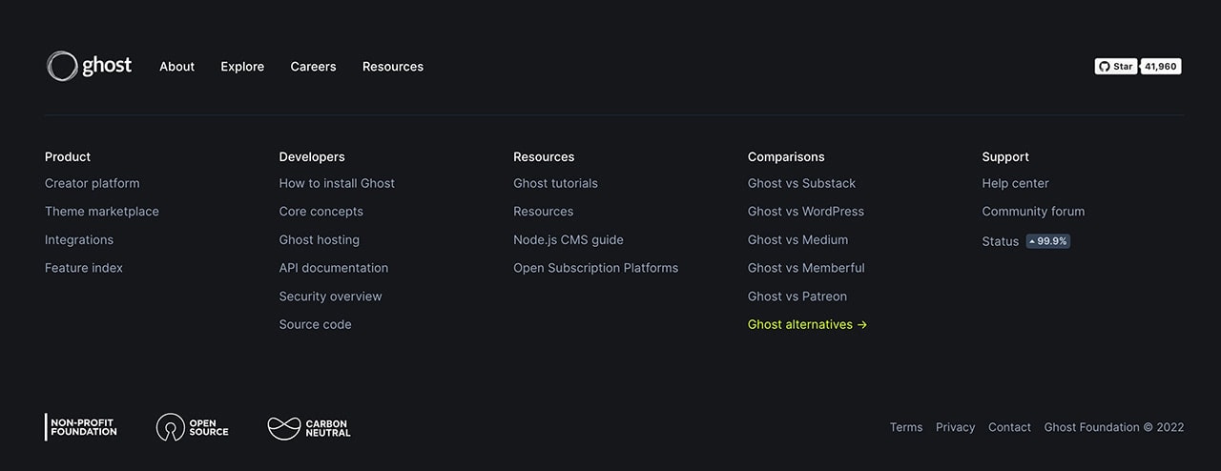Image resolution: width=1221 pixels, height=471 pixels.
Task: Click the Terms footer link
Action: [906, 427]
